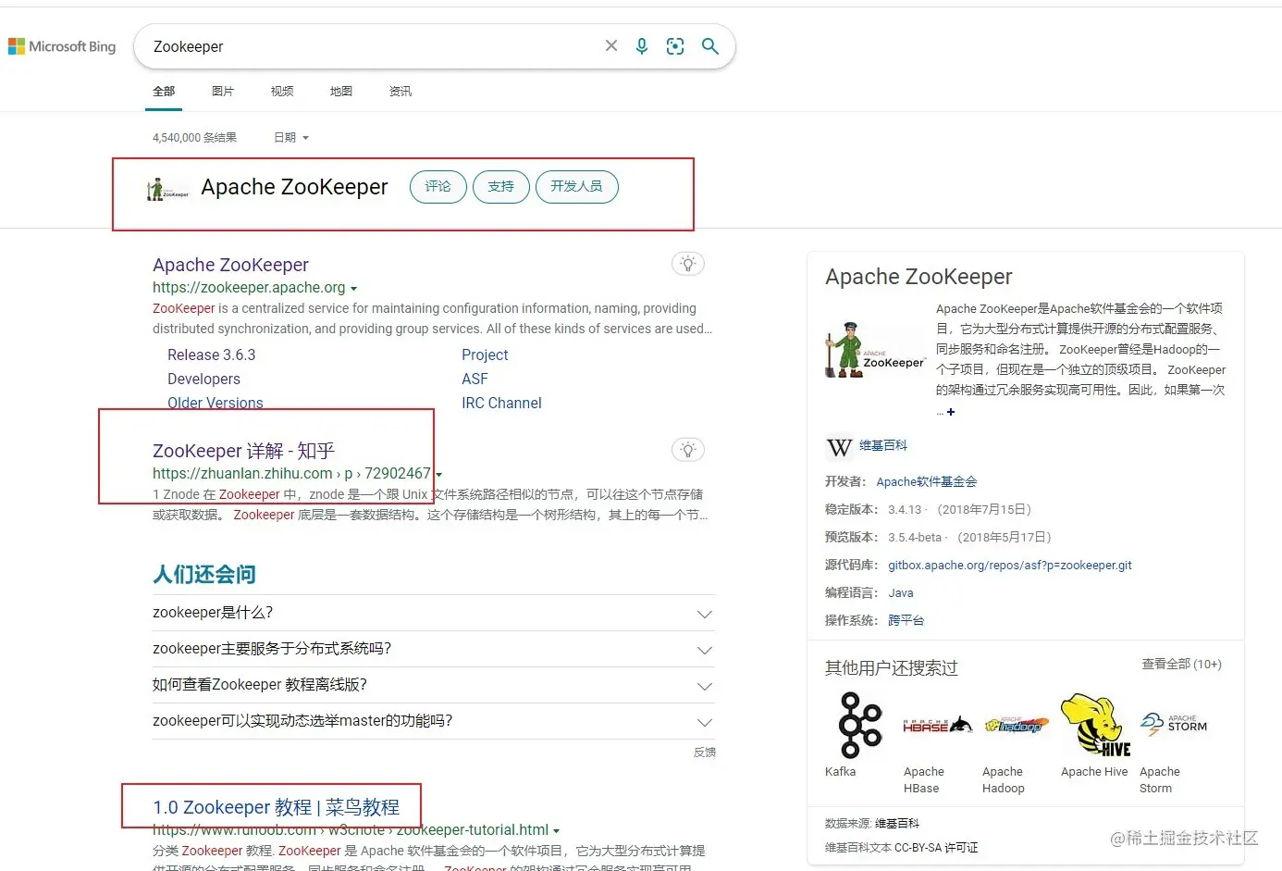Screen dimensions: 1282x871
Task: Click inside the search input field
Action: [x=370, y=46]
